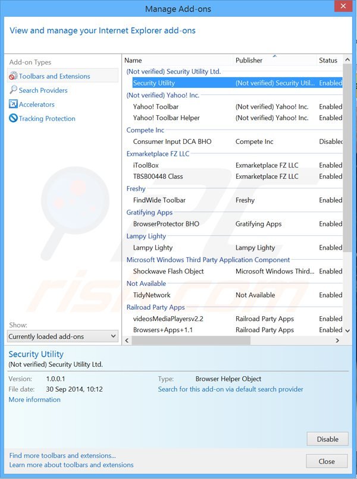Search for this add-on via default provider
The image size is (357, 479).
[230, 389]
